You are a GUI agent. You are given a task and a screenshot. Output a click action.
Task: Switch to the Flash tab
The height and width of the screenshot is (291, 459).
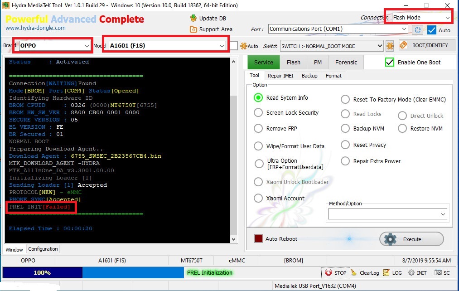[x=293, y=63]
